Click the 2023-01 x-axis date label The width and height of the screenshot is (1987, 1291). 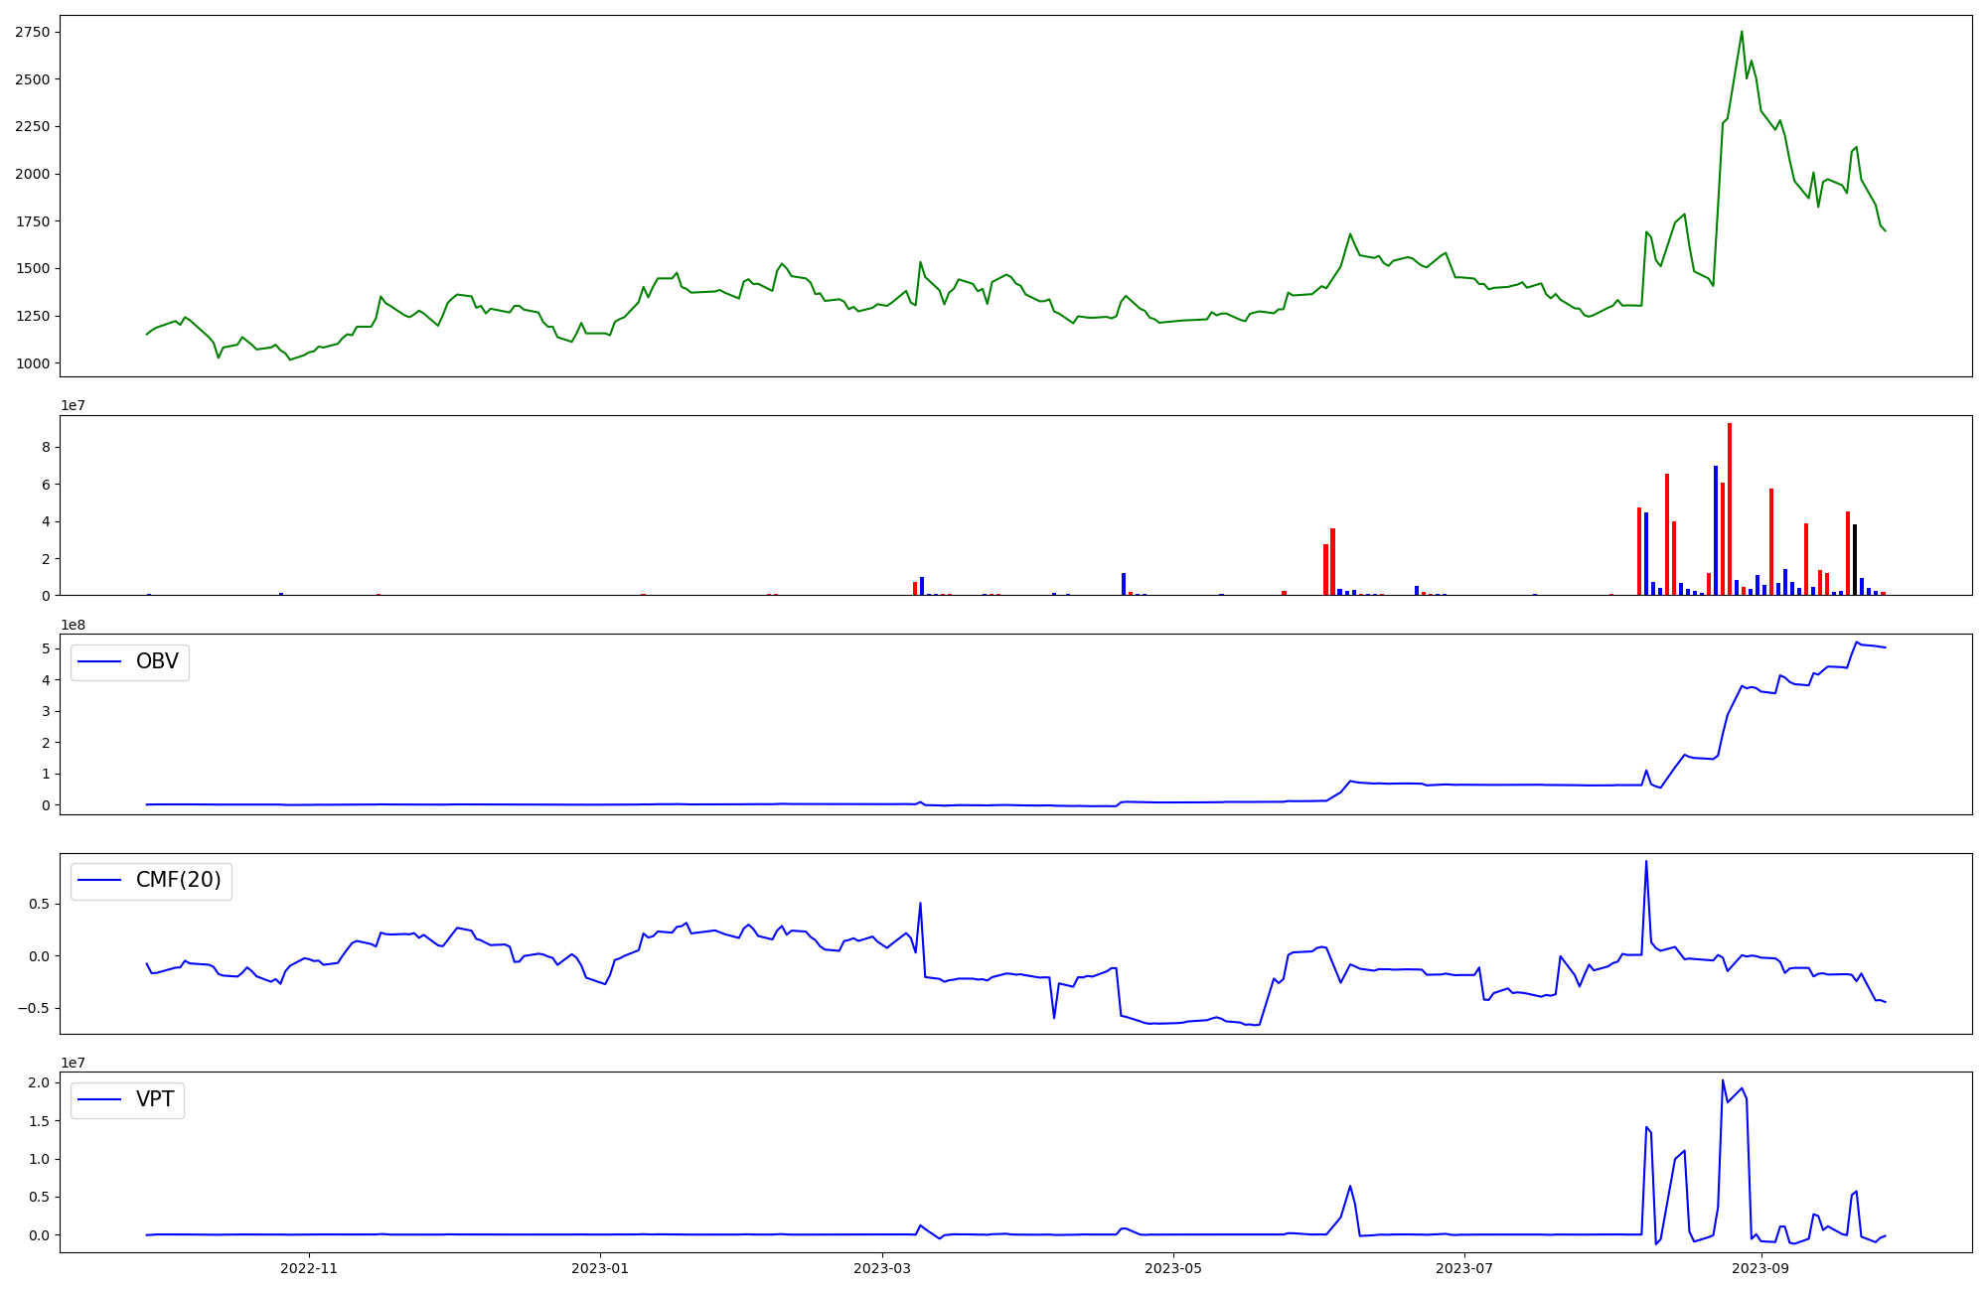(599, 1268)
